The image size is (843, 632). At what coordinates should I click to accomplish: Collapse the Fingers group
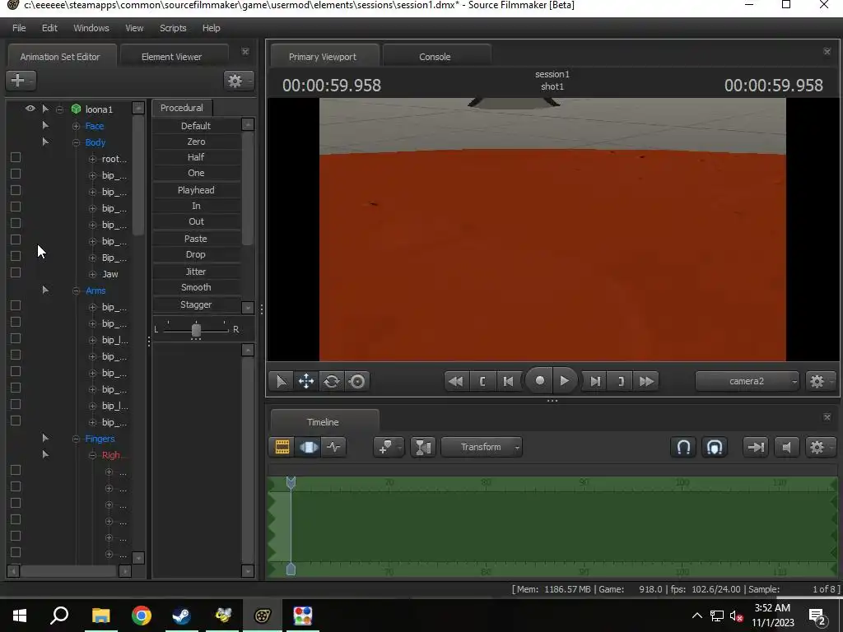coord(76,439)
